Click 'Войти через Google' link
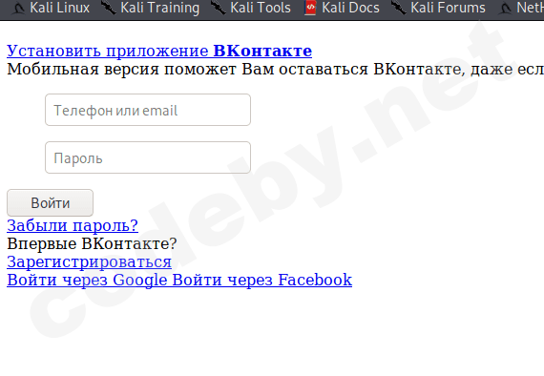The height and width of the screenshot is (376, 544). click(87, 281)
